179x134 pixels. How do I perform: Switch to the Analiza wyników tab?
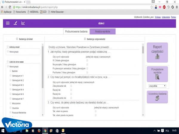point(102,31)
